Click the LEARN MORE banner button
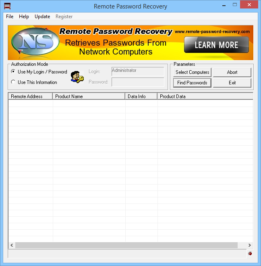 [x=216, y=45]
